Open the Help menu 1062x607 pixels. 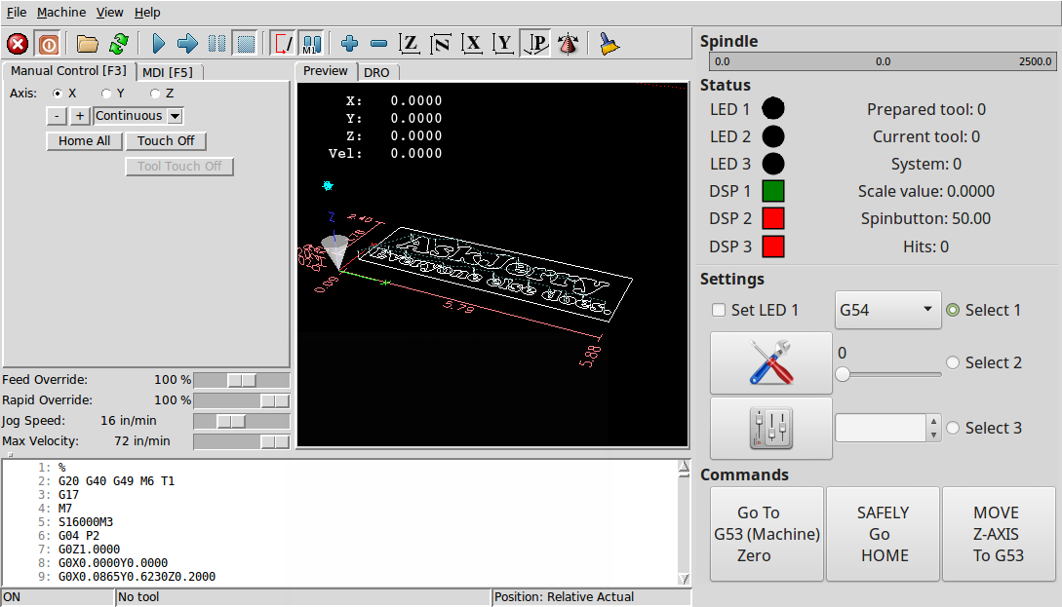(147, 13)
